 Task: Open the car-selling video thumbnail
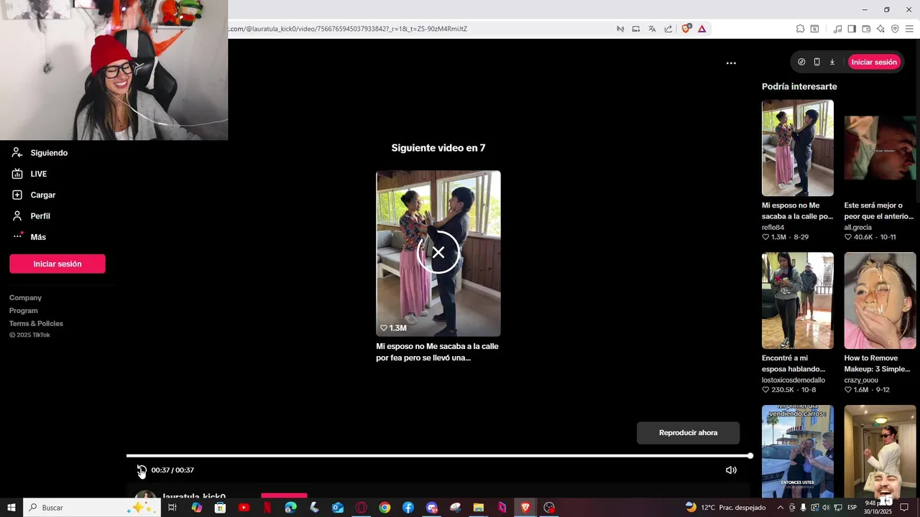click(798, 452)
